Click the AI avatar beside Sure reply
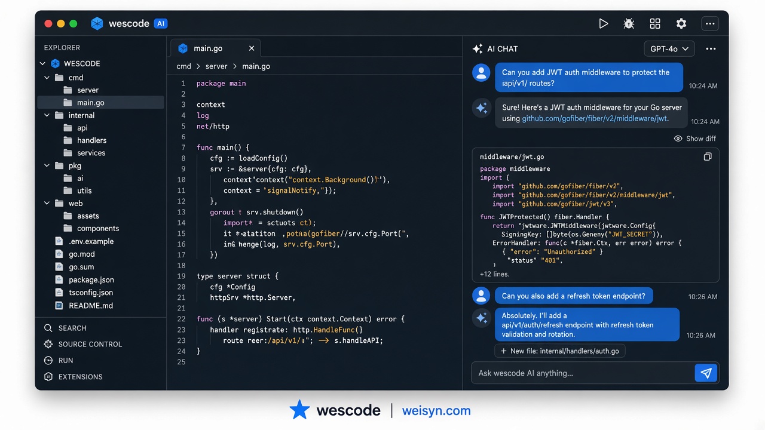 click(x=481, y=108)
